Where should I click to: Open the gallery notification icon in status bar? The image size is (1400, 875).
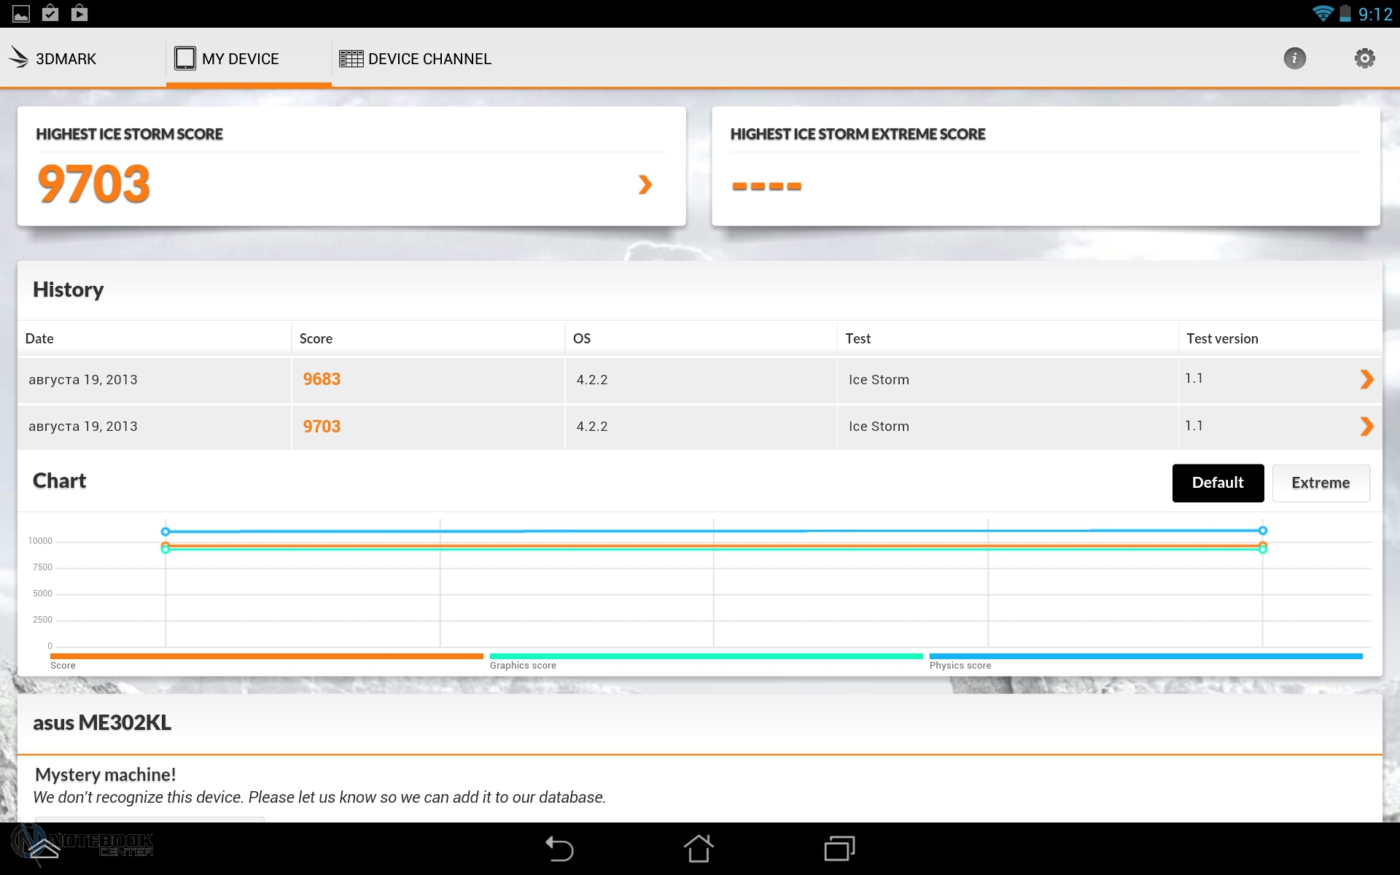pos(21,13)
